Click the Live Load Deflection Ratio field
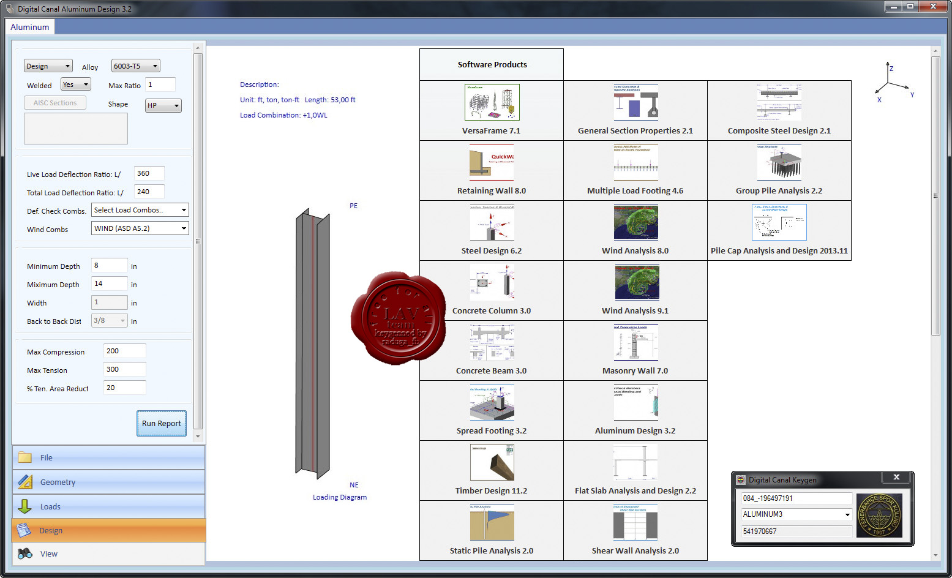The width and height of the screenshot is (952, 578). 149,173
